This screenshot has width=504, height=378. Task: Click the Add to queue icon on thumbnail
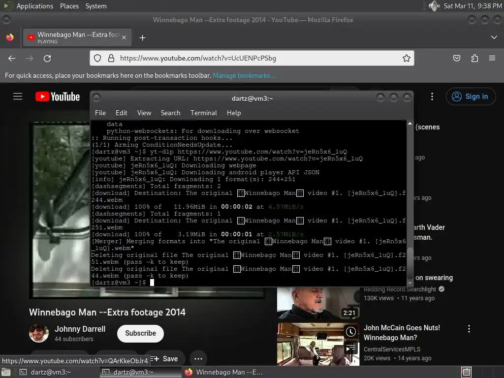(350, 348)
